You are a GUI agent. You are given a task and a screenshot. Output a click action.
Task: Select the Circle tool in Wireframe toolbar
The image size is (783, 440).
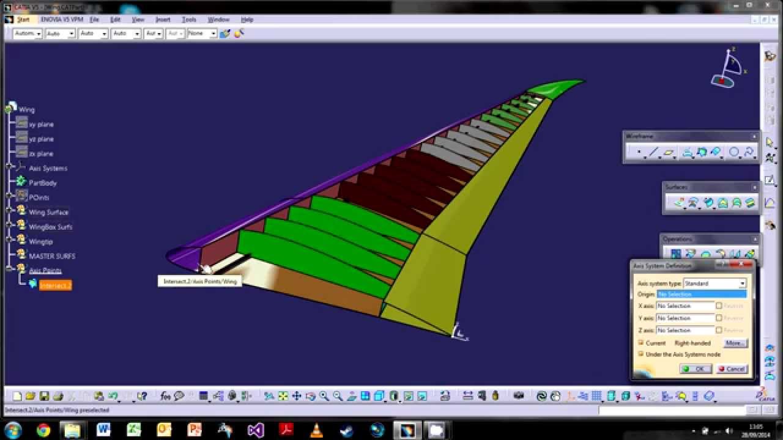point(733,152)
